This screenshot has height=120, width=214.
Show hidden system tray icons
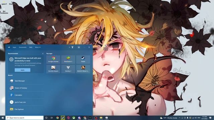[x=180, y=118]
